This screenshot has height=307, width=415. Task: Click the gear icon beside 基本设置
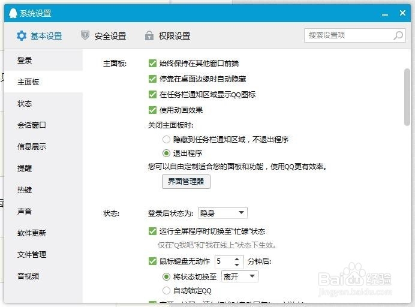(x=22, y=36)
